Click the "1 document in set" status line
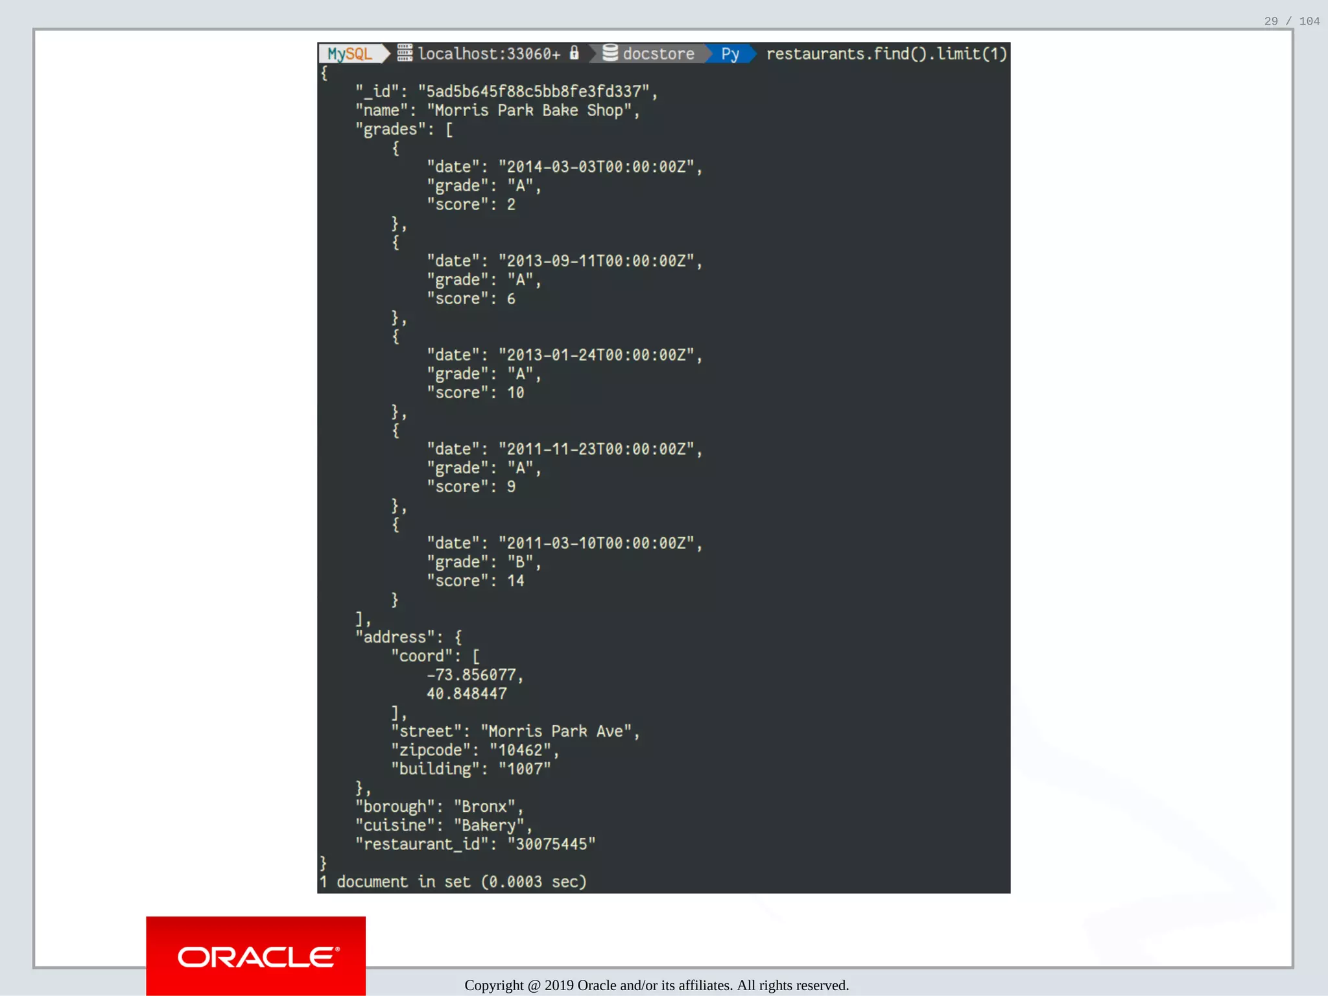This screenshot has height=996, width=1328. click(453, 882)
